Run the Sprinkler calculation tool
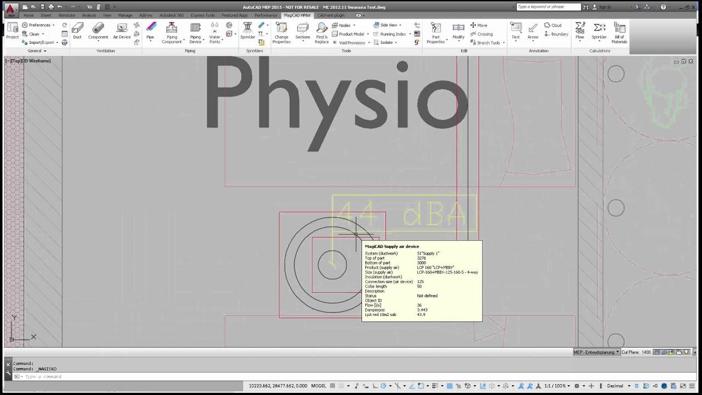This screenshot has height=395, width=702. click(x=599, y=31)
